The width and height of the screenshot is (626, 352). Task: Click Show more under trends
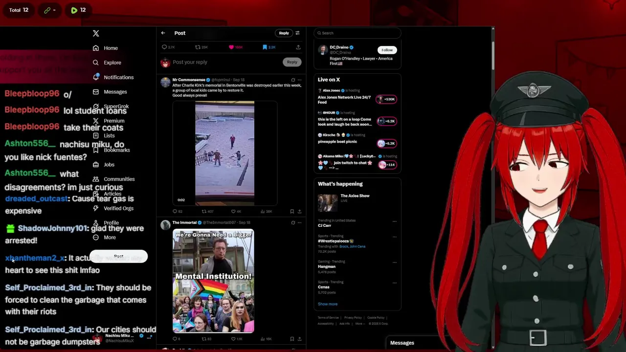tap(328, 304)
